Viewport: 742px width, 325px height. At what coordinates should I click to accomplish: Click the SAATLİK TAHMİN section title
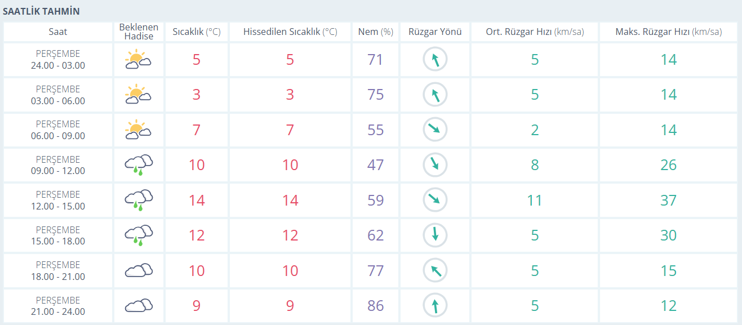[x=41, y=11]
